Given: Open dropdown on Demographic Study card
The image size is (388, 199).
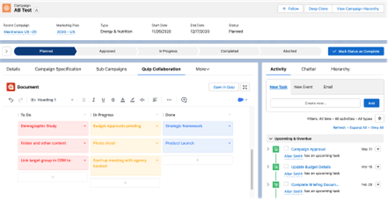Looking at the screenshot, I should [x=85, y=126].
